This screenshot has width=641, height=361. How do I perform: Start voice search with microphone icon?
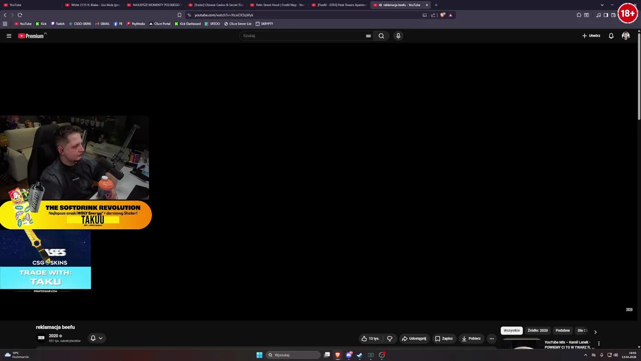(398, 36)
